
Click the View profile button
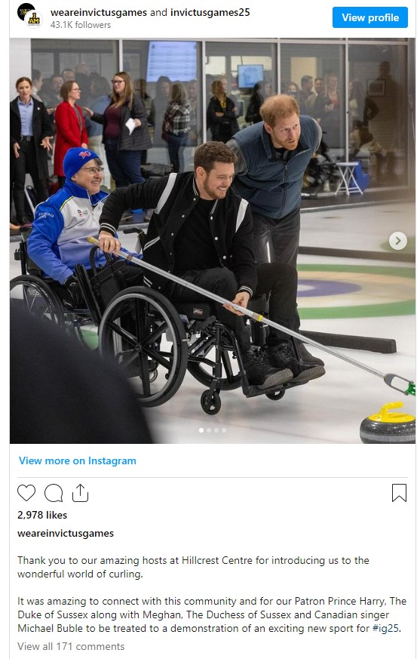[x=370, y=17]
